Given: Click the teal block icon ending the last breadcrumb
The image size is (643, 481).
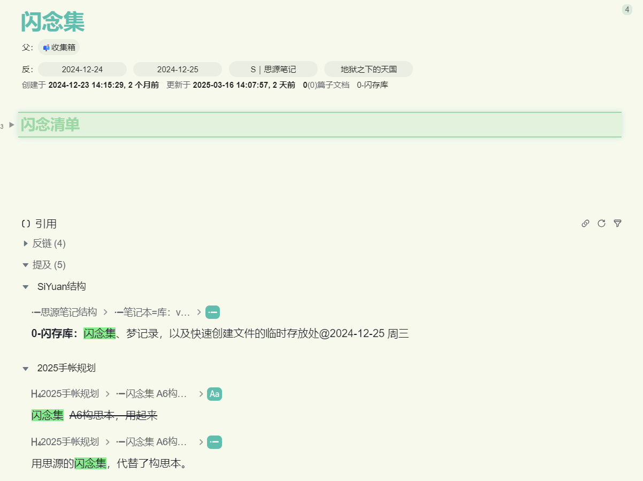Looking at the screenshot, I should pos(214,442).
